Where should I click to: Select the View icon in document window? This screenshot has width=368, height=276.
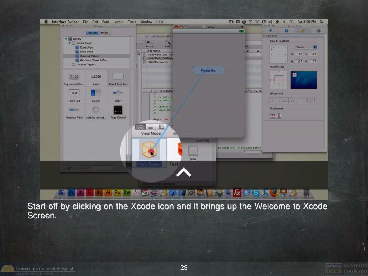(193, 151)
